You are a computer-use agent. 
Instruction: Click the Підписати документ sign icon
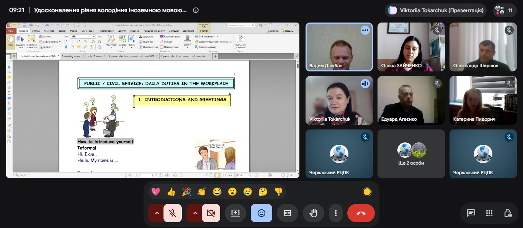click(240, 41)
